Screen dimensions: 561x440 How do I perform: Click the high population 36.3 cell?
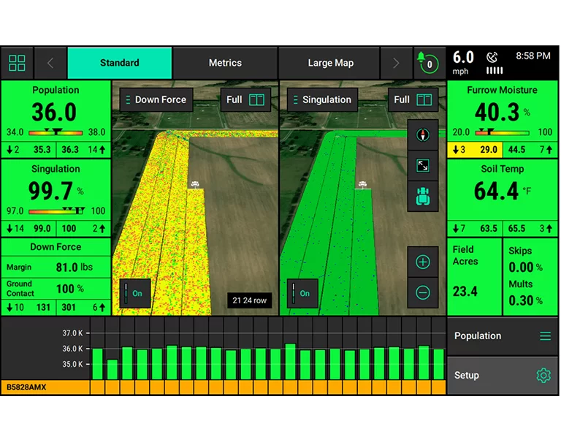(x=83, y=150)
